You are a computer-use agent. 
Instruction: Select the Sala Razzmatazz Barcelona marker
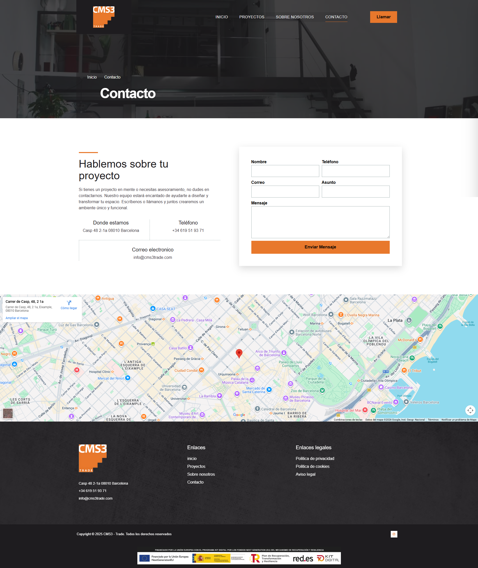point(346,300)
